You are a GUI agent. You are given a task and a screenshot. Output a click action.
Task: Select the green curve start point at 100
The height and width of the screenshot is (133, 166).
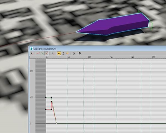[46, 97]
